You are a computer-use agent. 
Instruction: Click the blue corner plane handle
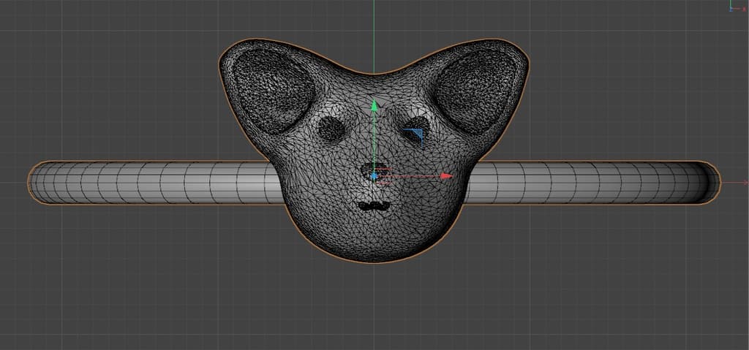415,136
